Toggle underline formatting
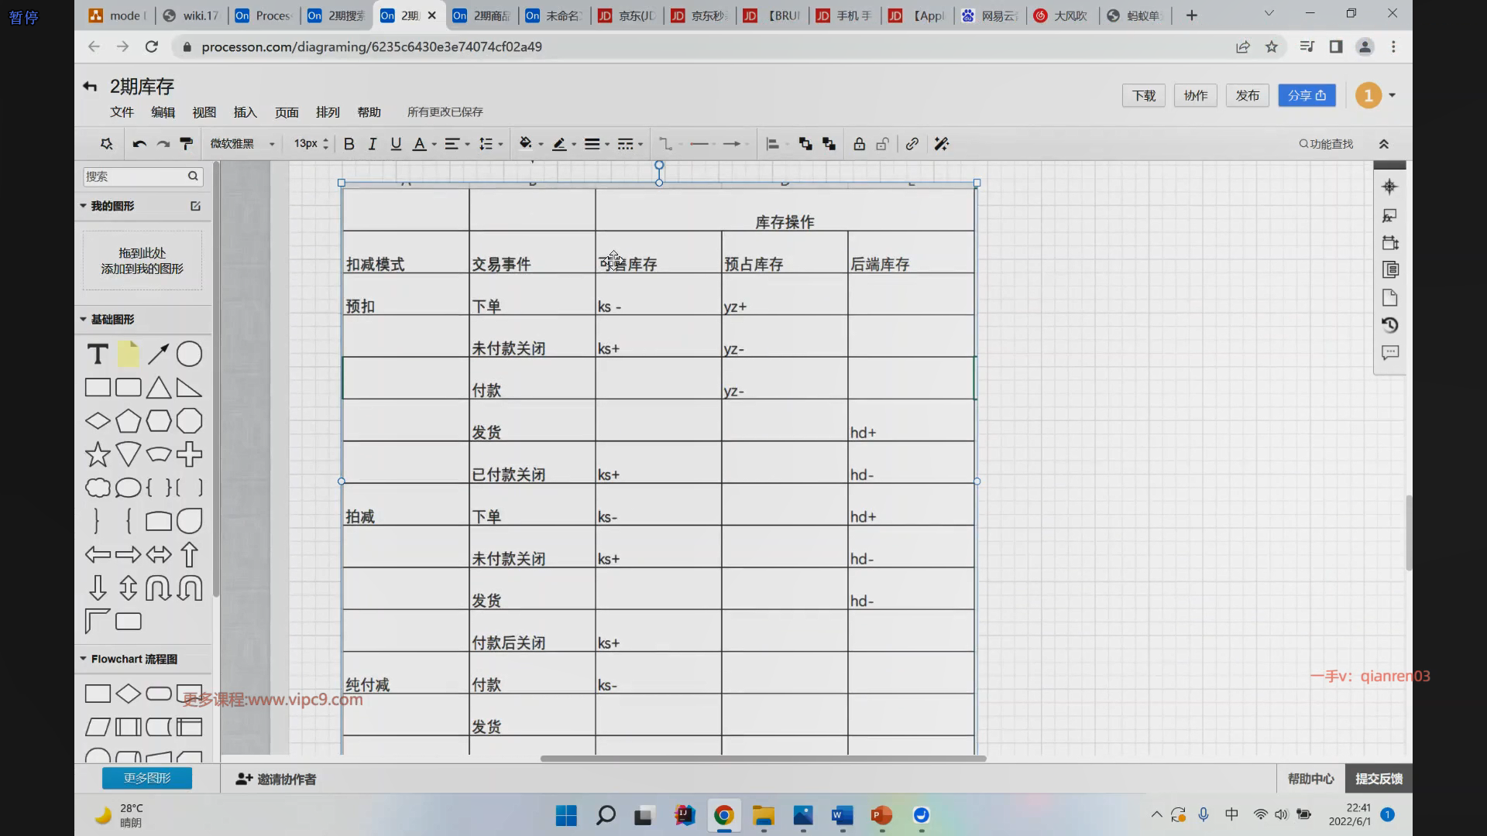 click(396, 144)
